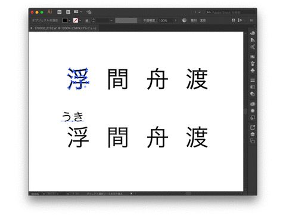This screenshot has height=215, width=286.
Task: Click the vertical scrollbar thumb
Action: click(x=245, y=111)
